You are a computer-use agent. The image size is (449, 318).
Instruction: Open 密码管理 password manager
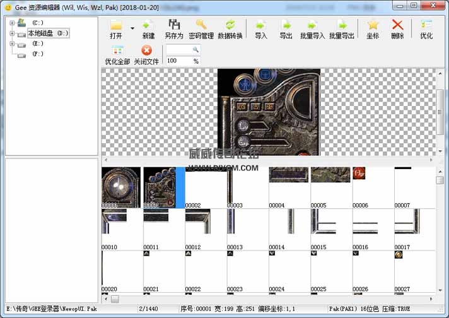[201, 29]
